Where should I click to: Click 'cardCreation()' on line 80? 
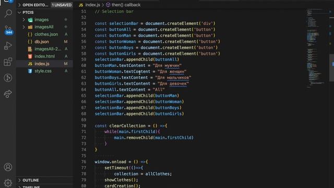tap(122, 186)
